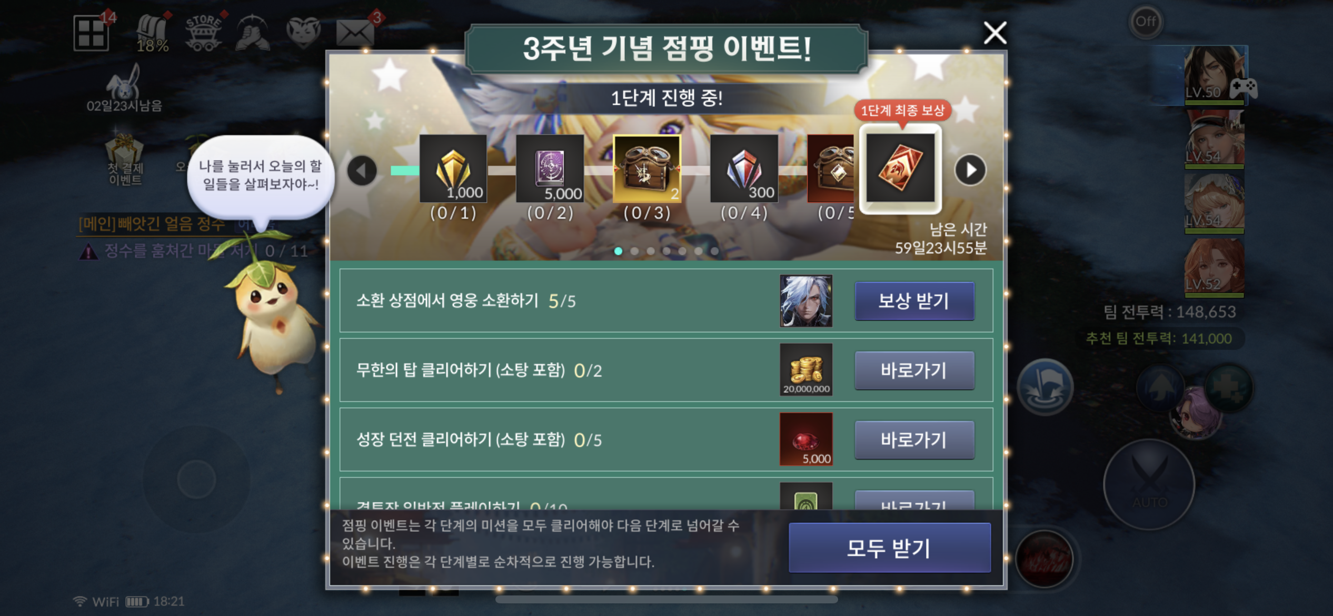
Task: Select the gold crystal 1,000 reward
Action: [453, 168]
